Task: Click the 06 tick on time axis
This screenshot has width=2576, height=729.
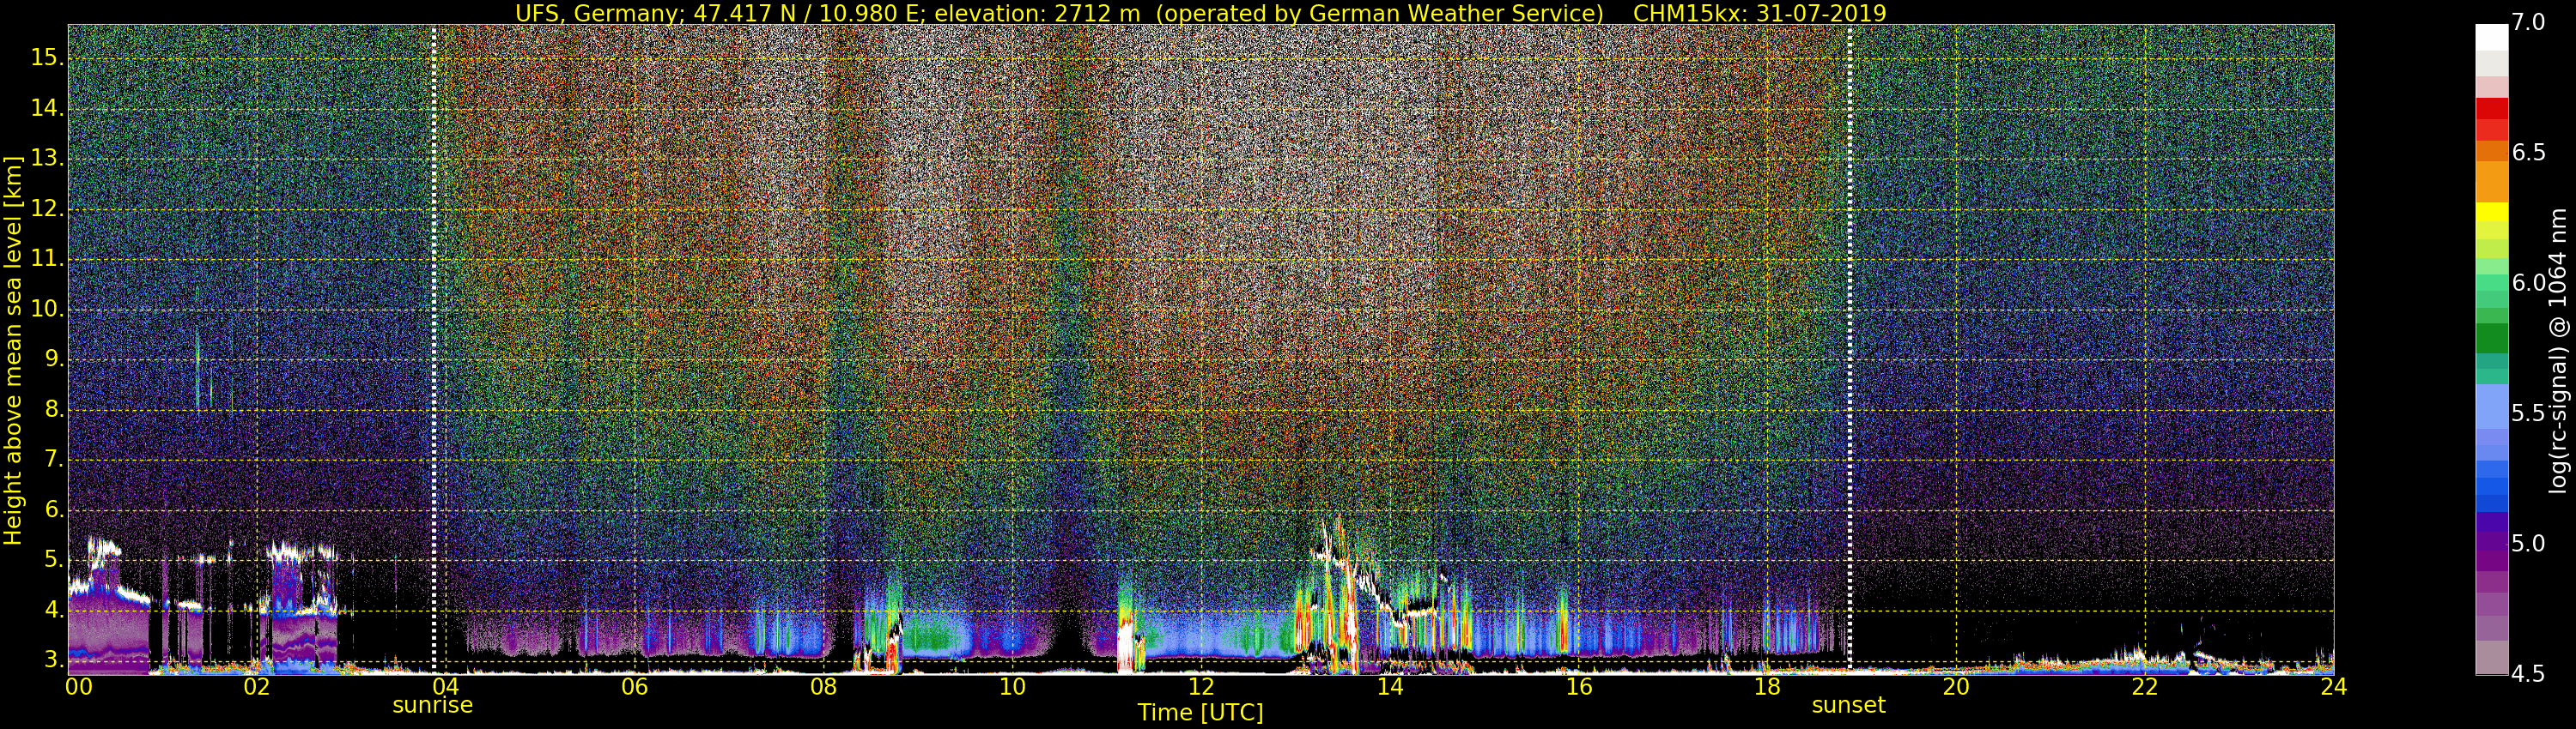Action: coord(634,687)
